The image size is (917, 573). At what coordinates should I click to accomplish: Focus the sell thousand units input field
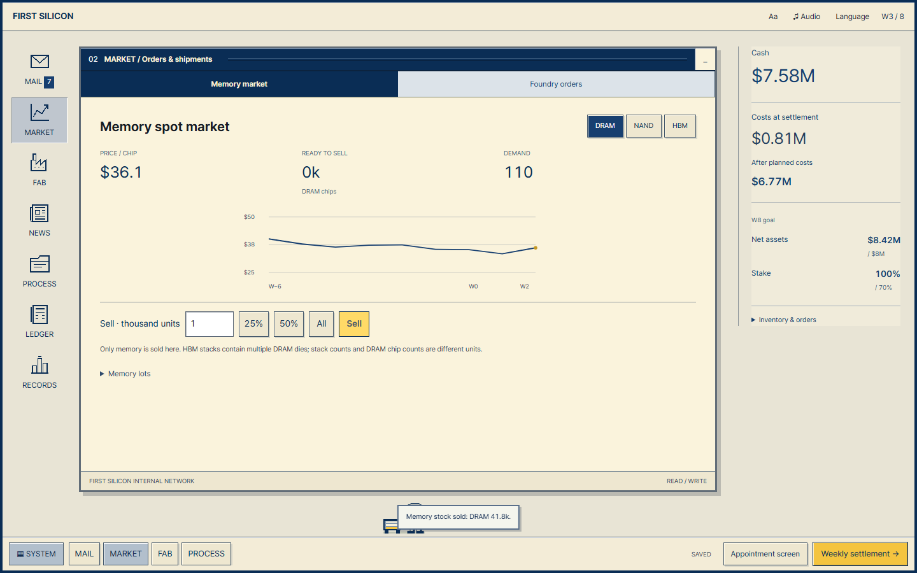pyautogui.click(x=210, y=324)
